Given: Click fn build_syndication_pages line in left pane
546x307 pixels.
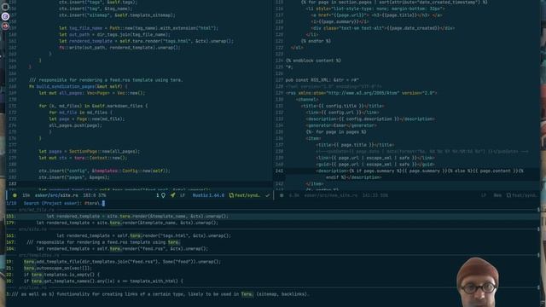Looking at the screenshot, I should pos(78,86).
